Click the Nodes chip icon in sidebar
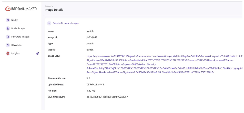The image size is (244, 113). 8,20
